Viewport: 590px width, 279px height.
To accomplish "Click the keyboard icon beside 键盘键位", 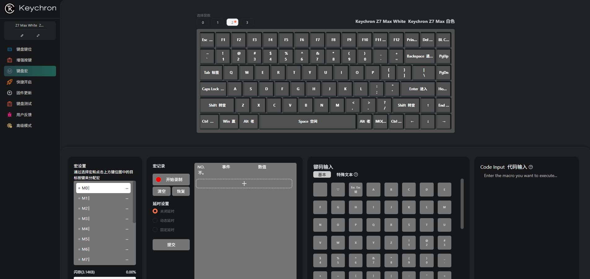I will [10, 49].
